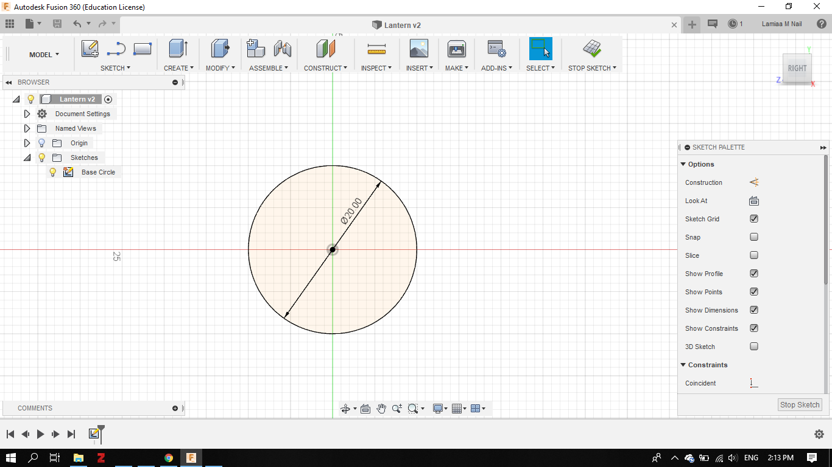Screen dimensions: 832x467
Task: Open the INSPECT menu
Action: click(x=376, y=68)
